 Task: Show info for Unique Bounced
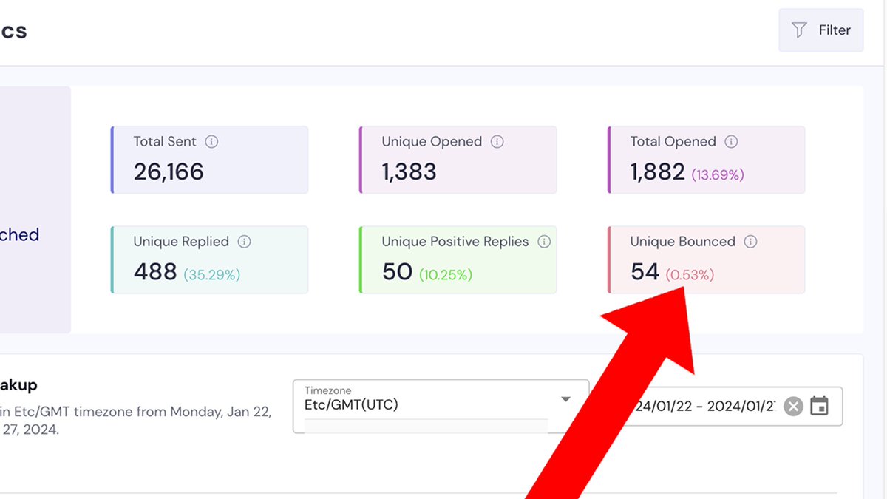click(750, 242)
